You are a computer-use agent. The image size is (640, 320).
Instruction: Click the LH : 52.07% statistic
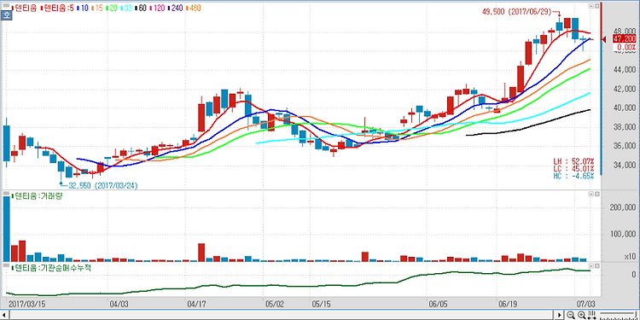[573, 161]
